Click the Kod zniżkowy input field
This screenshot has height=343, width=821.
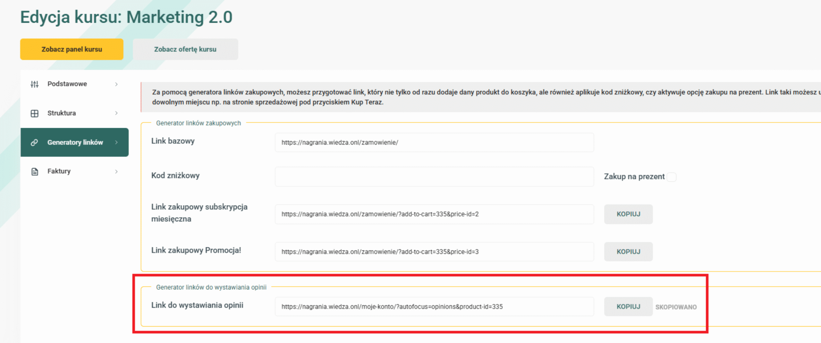(434, 176)
